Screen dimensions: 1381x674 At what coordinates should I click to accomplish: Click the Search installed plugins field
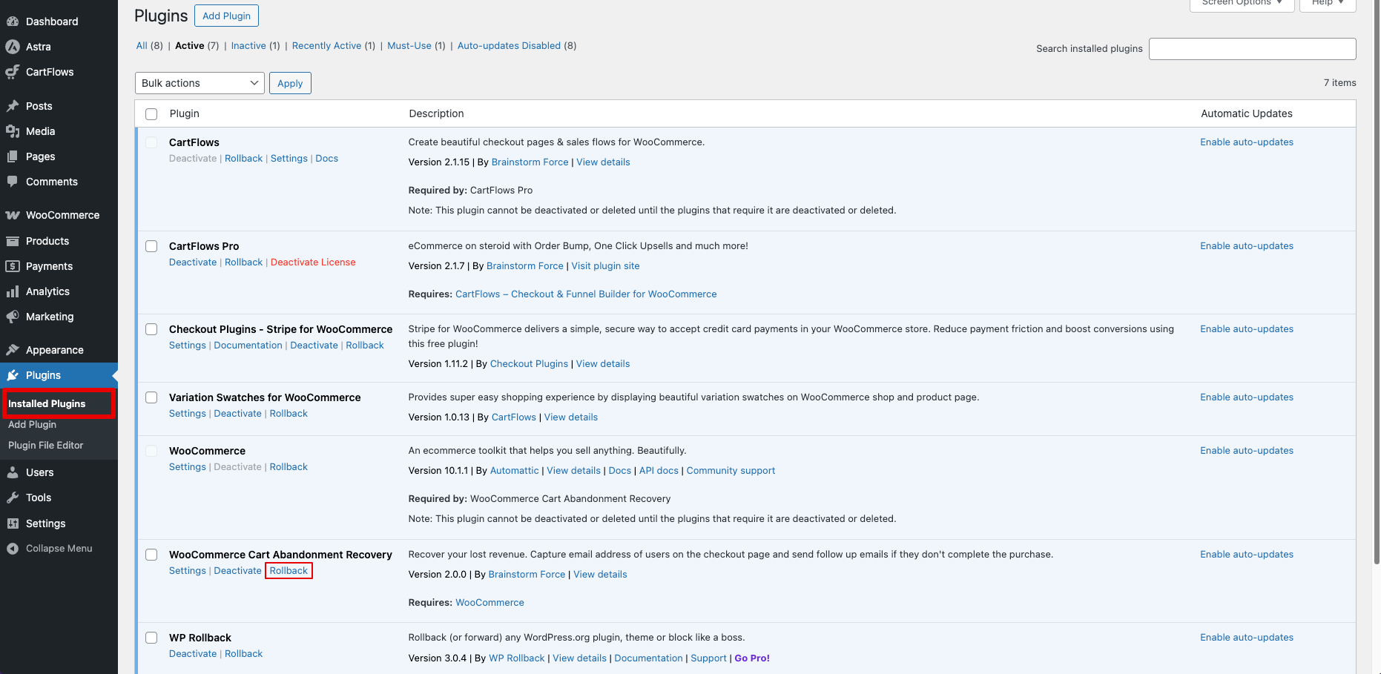(1252, 49)
